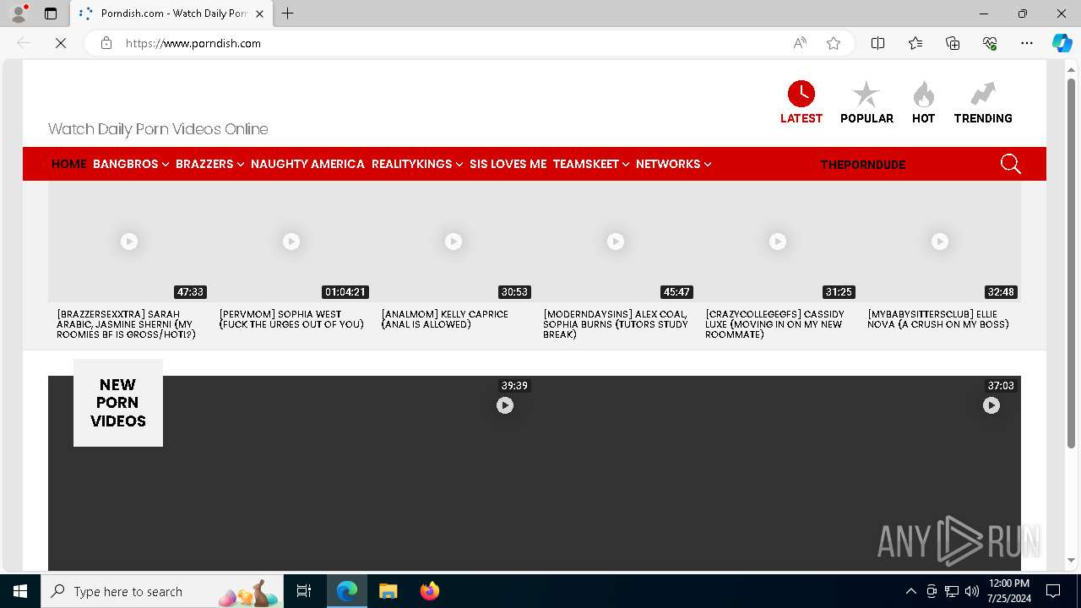
Task: Go to HOME in navigation bar
Action: click(x=68, y=164)
